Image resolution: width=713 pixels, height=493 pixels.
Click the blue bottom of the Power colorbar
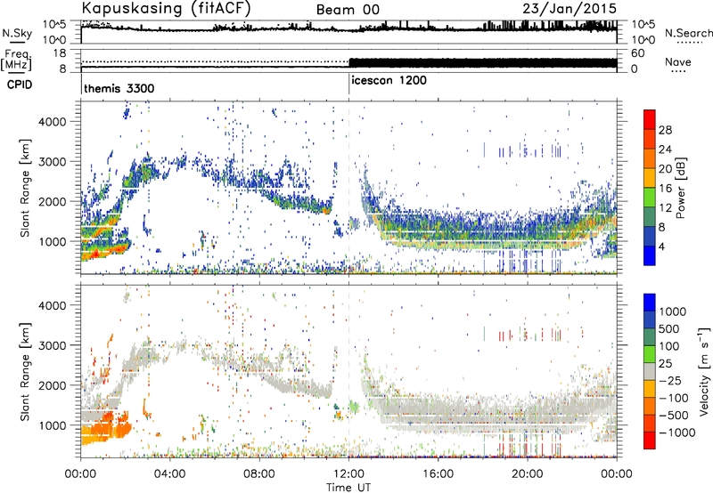pos(650,256)
